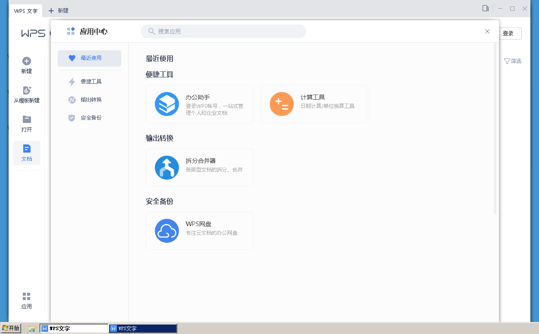Click the heart icon beside 最近使用

[x=72, y=58]
